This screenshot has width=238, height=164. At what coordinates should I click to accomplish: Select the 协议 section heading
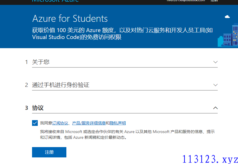point(38,108)
